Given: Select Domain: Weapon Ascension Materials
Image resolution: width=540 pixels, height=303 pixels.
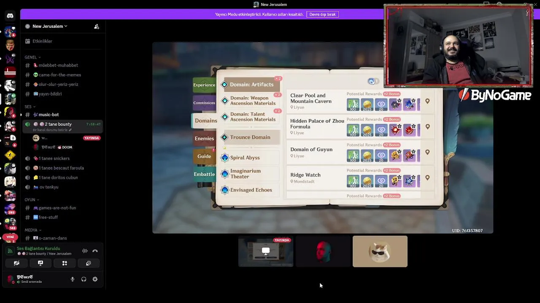Looking at the screenshot, I should pyautogui.click(x=251, y=101).
